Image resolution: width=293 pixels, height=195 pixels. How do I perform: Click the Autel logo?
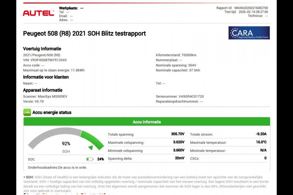39,13
